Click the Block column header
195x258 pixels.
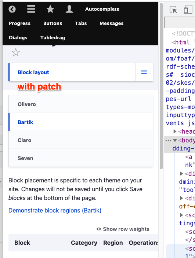(x=22, y=243)
